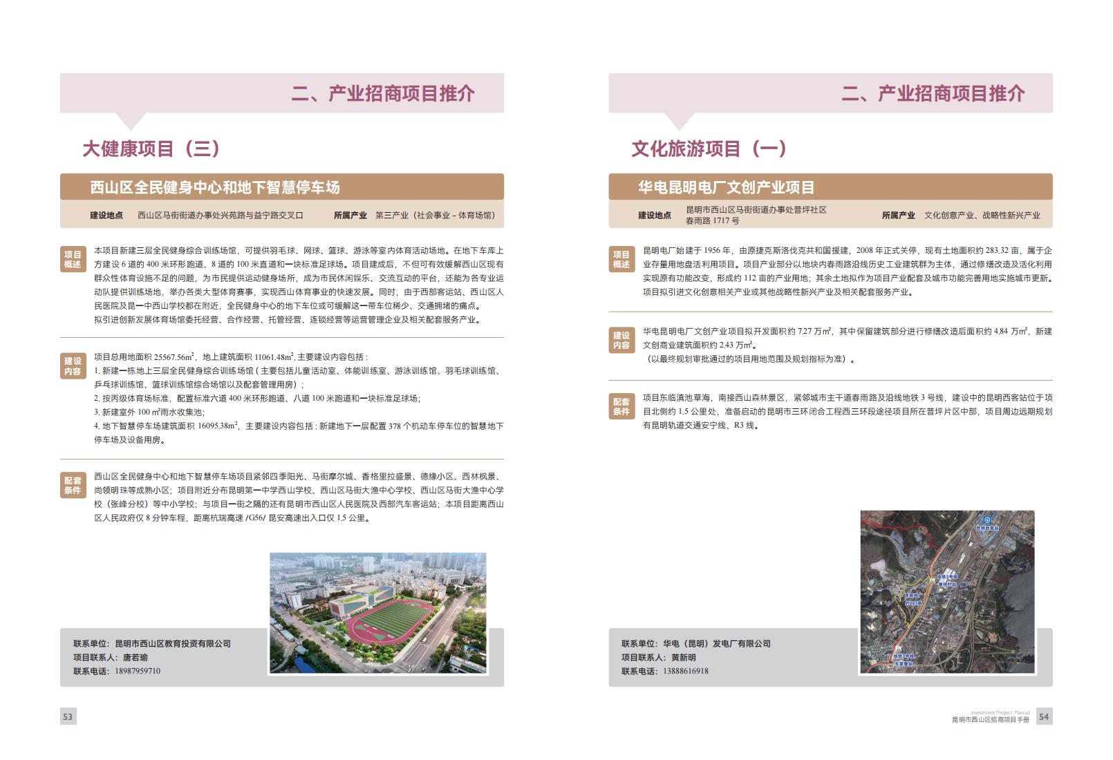Click address 西山区马街街道办事处兴苑路与益宁路交叉口
This screenshot has height=760, width=1113.
click(221, 215)
